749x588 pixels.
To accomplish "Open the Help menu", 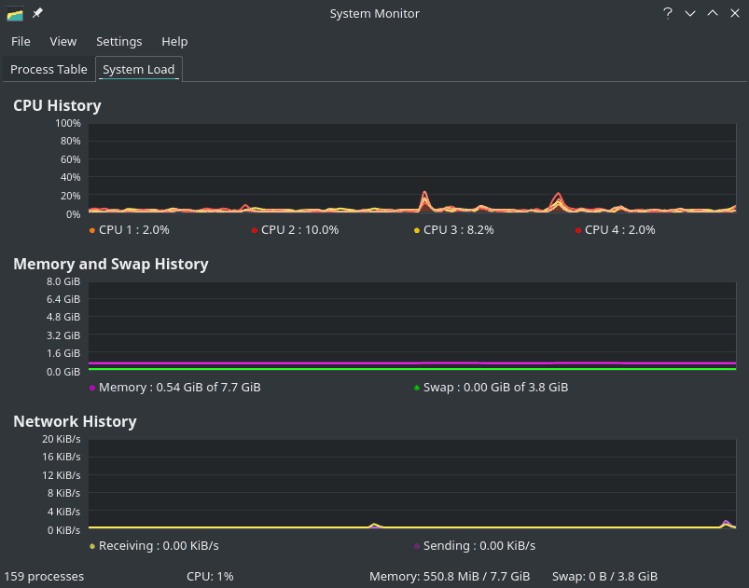I will tap(174, 41).
